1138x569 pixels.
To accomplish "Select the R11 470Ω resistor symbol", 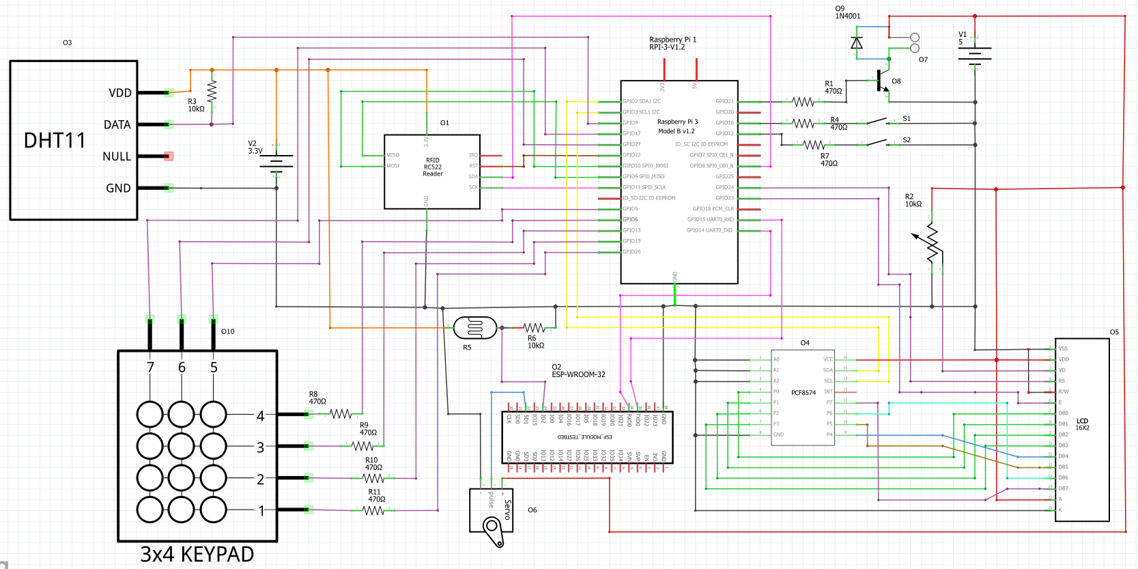I will pyautogui.click(x=373, y=510).
